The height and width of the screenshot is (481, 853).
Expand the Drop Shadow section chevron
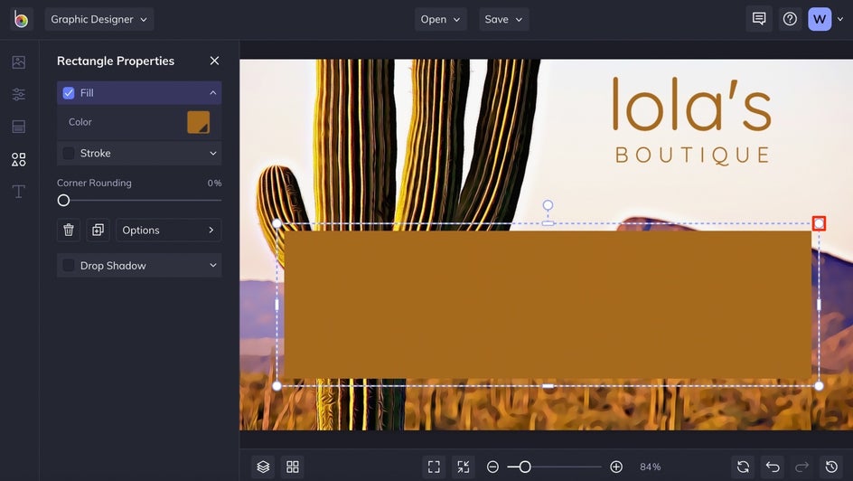point(212,265)
